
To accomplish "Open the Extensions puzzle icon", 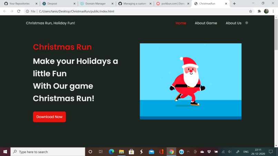I will click(259, 11).
